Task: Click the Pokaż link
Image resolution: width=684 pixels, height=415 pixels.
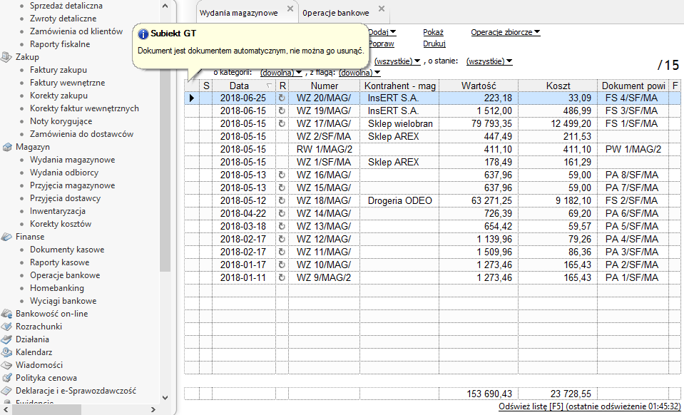Action: point(433,32)
